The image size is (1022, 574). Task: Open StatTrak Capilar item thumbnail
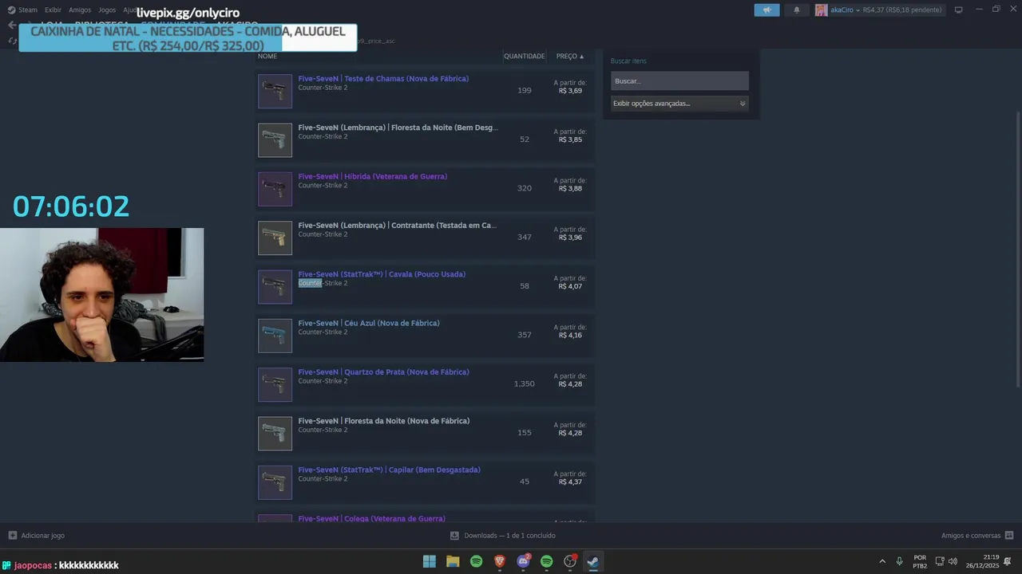click(x=275, y=482)
